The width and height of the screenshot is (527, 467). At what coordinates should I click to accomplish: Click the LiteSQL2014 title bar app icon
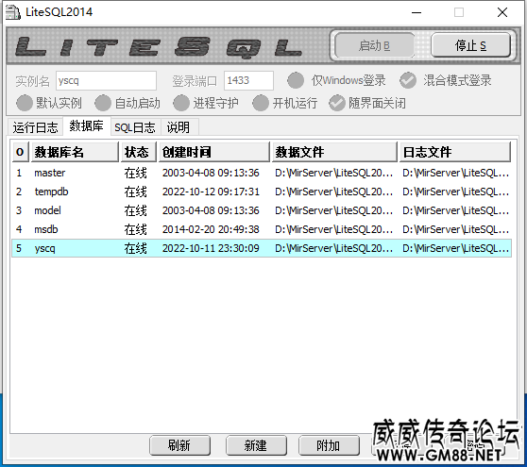pos(13,12)
